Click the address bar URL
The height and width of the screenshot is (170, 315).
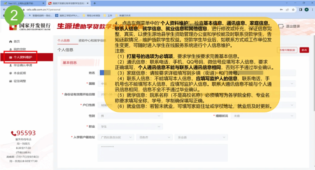point(43,10)
